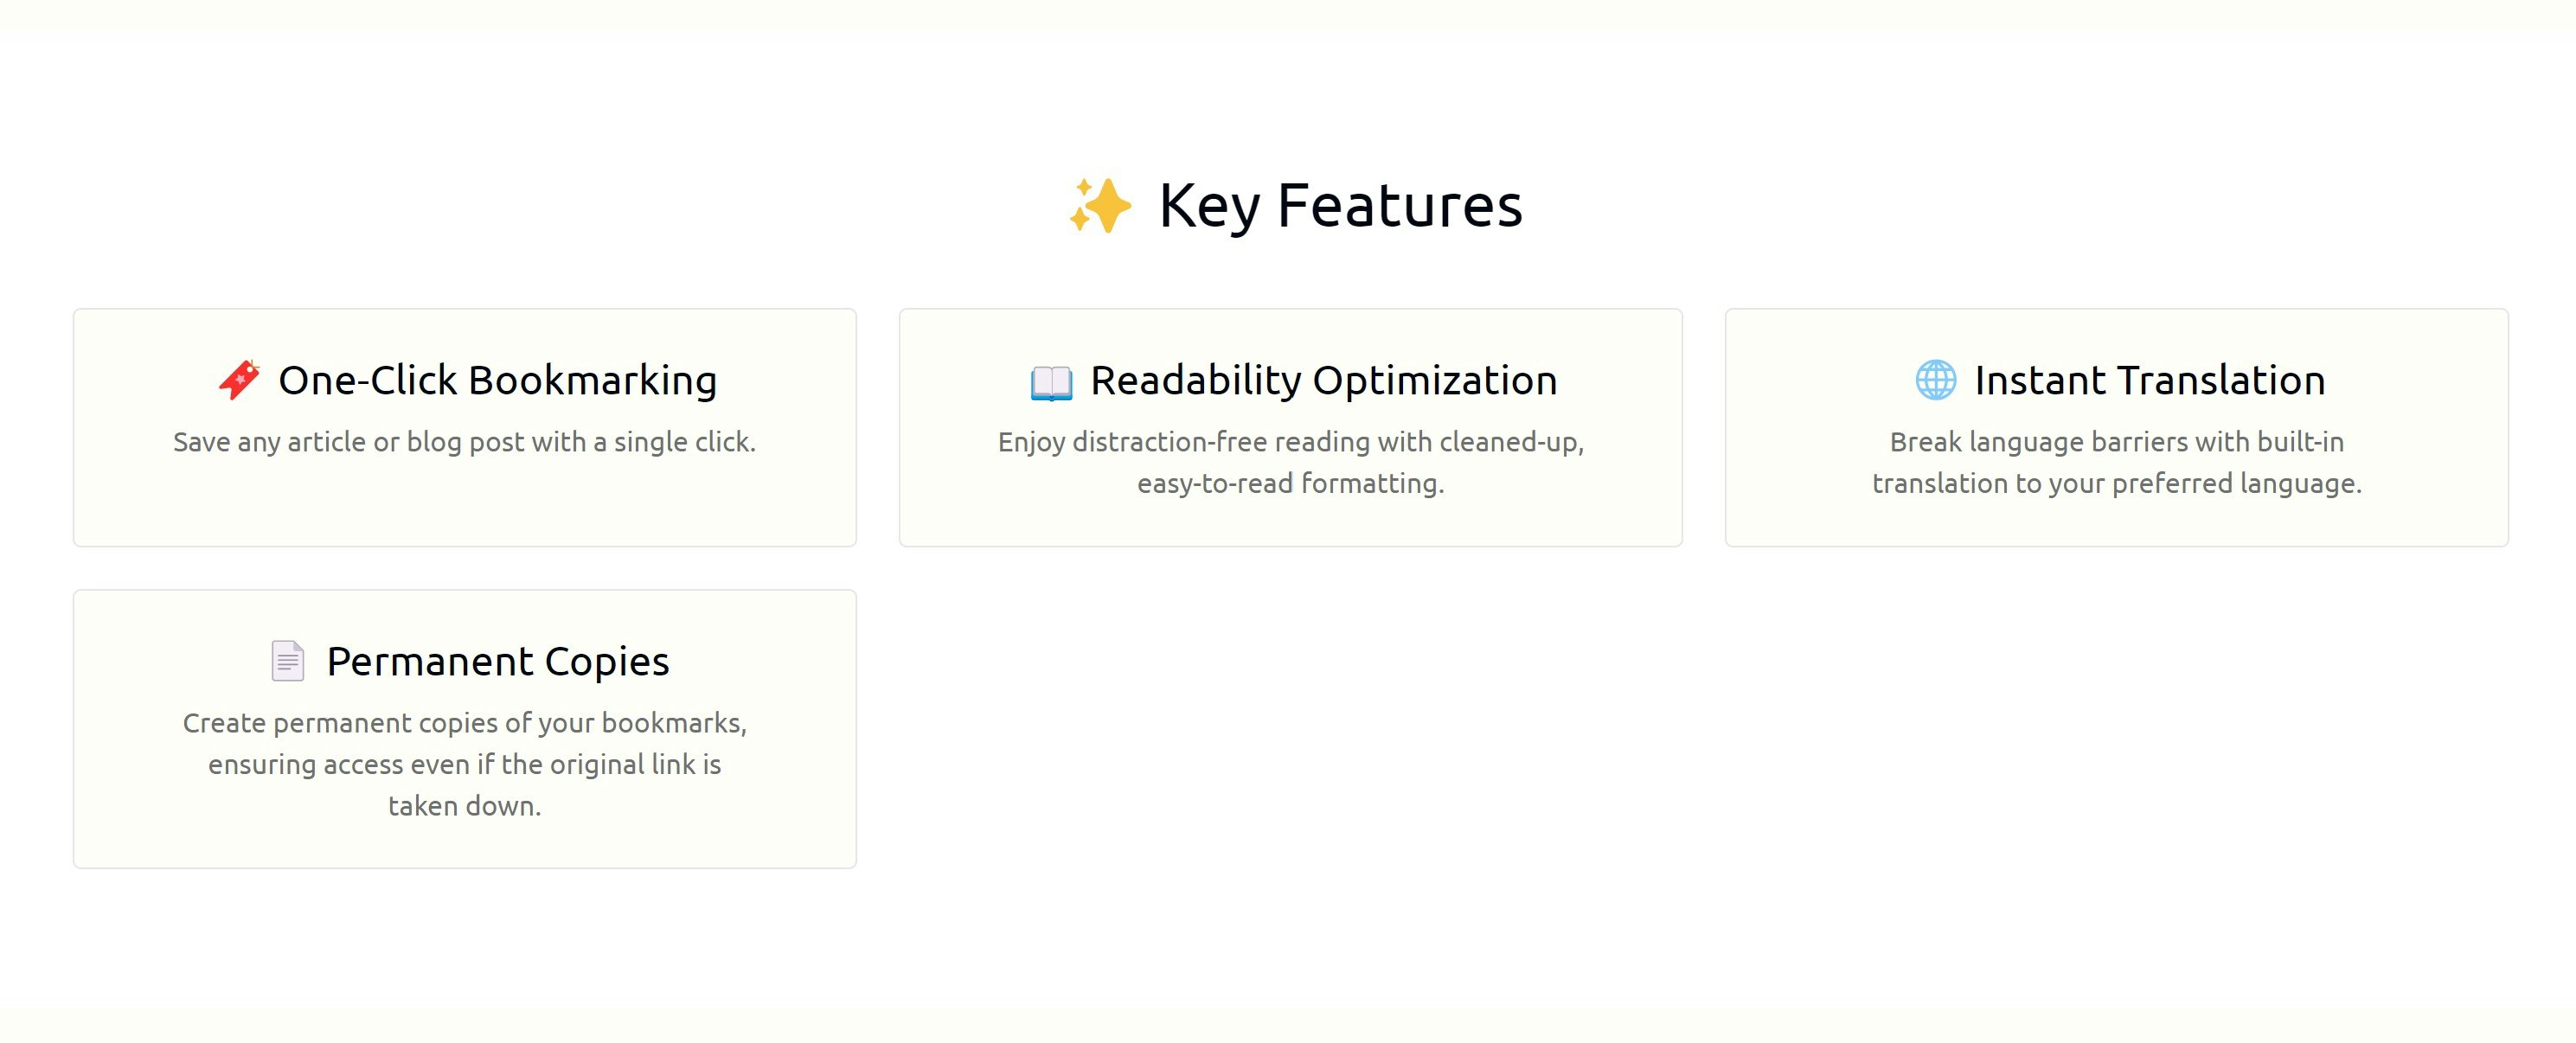This screenshot has height=1043, width=2576.
Task: Click the Key Features heading
Action: tap(1340, 206)
